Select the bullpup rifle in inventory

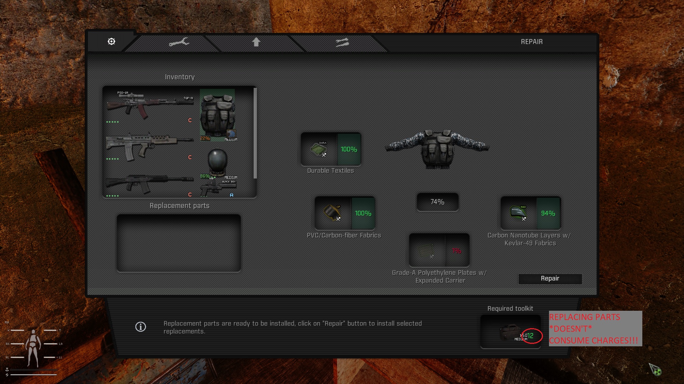point(150,145)
